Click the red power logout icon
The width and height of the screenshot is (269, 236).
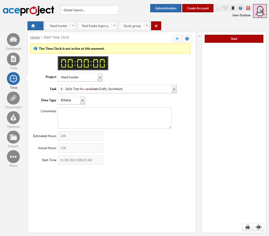tap(248, 8)
